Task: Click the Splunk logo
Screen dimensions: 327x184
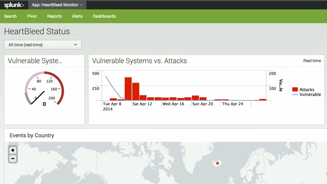Action: [14, 5]
